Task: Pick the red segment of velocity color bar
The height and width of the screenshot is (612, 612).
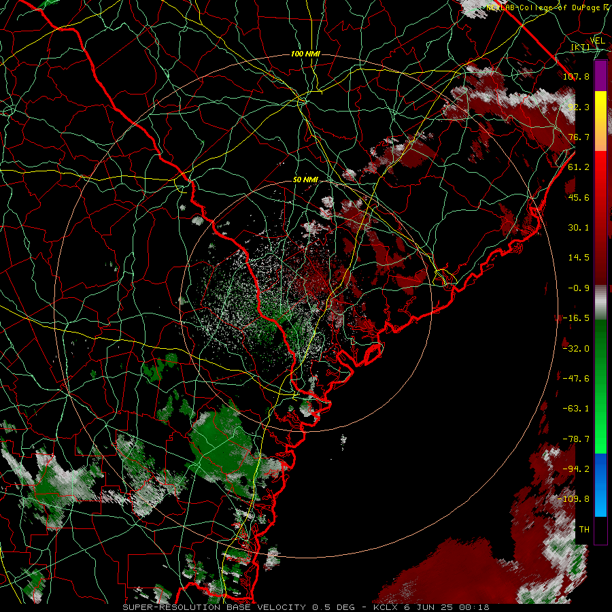Action: click(600, 218)
